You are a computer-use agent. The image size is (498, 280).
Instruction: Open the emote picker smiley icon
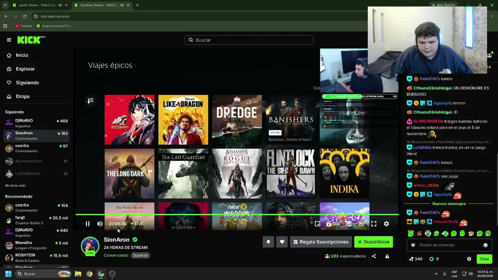(x=485, y=245)
